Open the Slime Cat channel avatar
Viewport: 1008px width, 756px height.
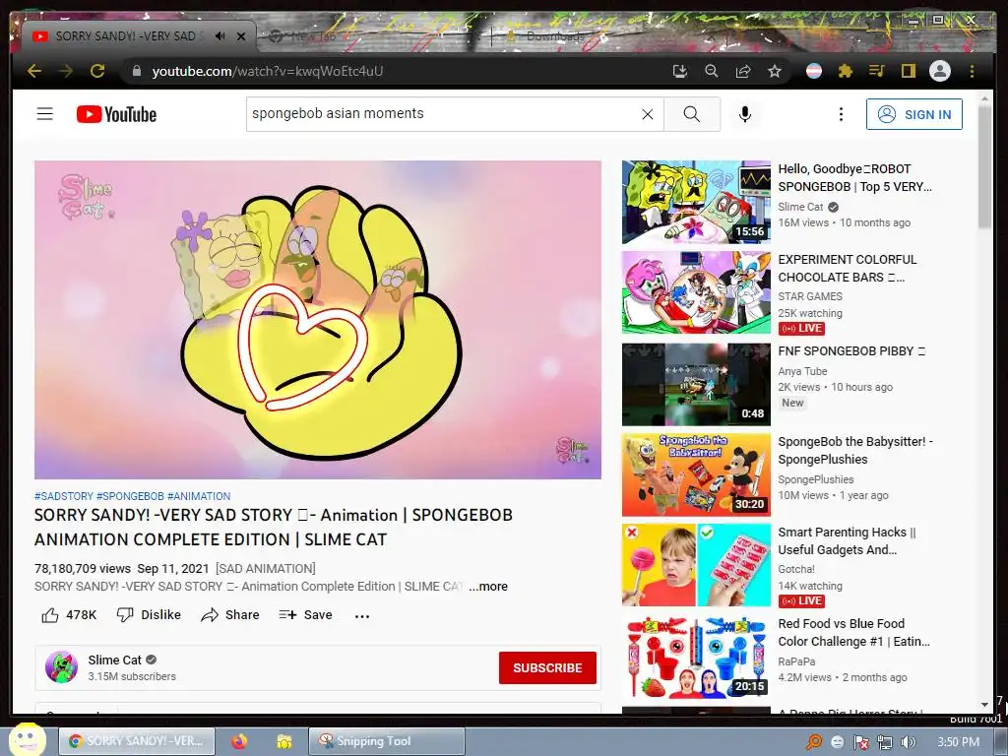[x=62, y=667]
